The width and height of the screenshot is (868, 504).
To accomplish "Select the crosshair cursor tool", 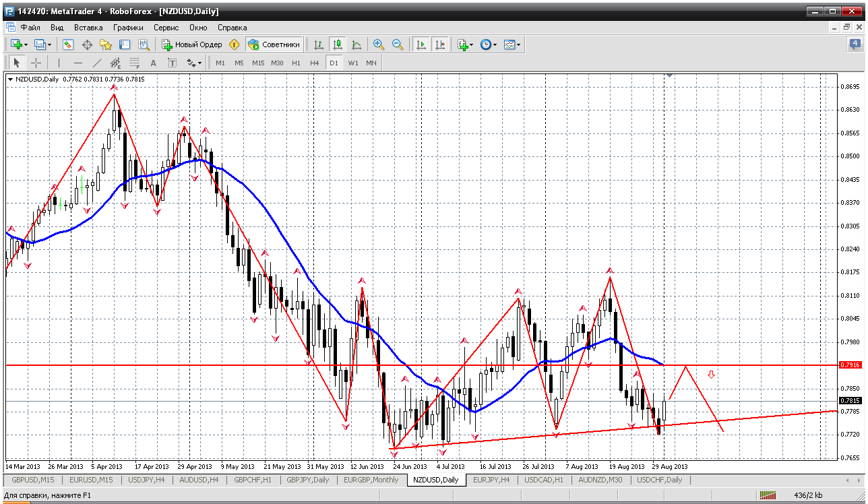I will [36, 63].
